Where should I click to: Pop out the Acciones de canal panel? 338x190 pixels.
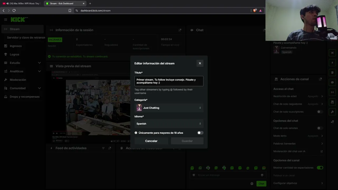click(320, 79)
